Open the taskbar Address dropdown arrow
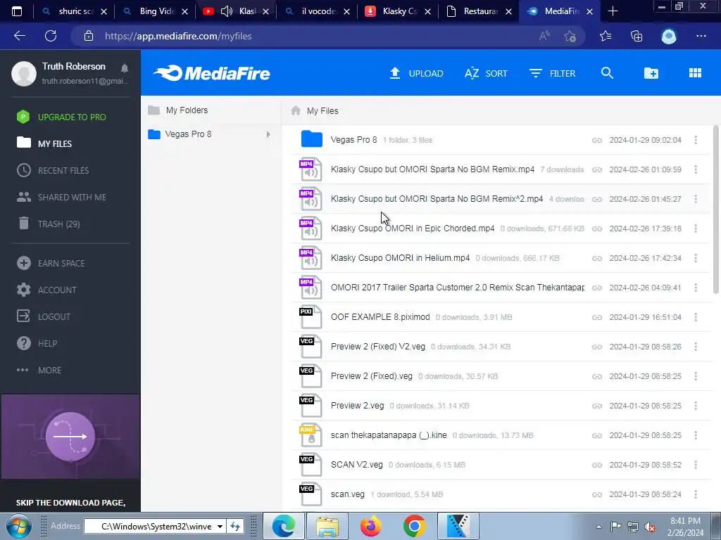 pyautogui.click(x=220, y=526)
